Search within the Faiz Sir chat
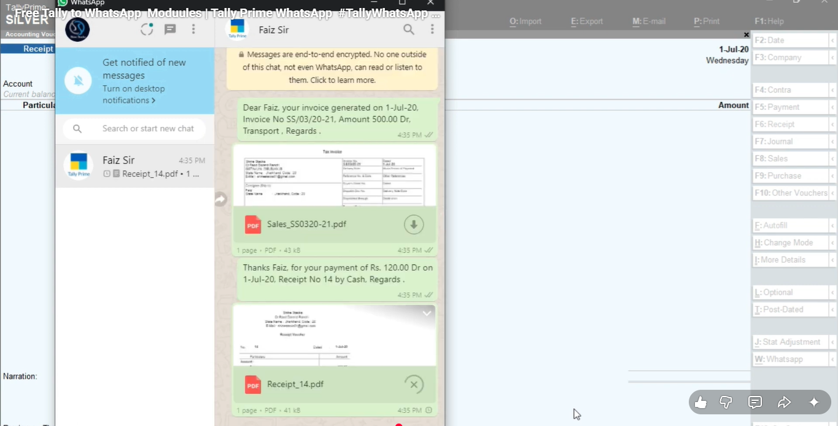 (x=408, y=29)
